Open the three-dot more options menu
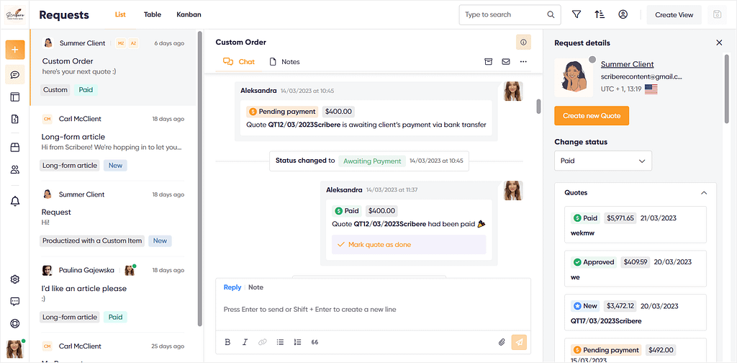This screenshot has height=363, width=737. pyautogui.click(x=523, y=62)
